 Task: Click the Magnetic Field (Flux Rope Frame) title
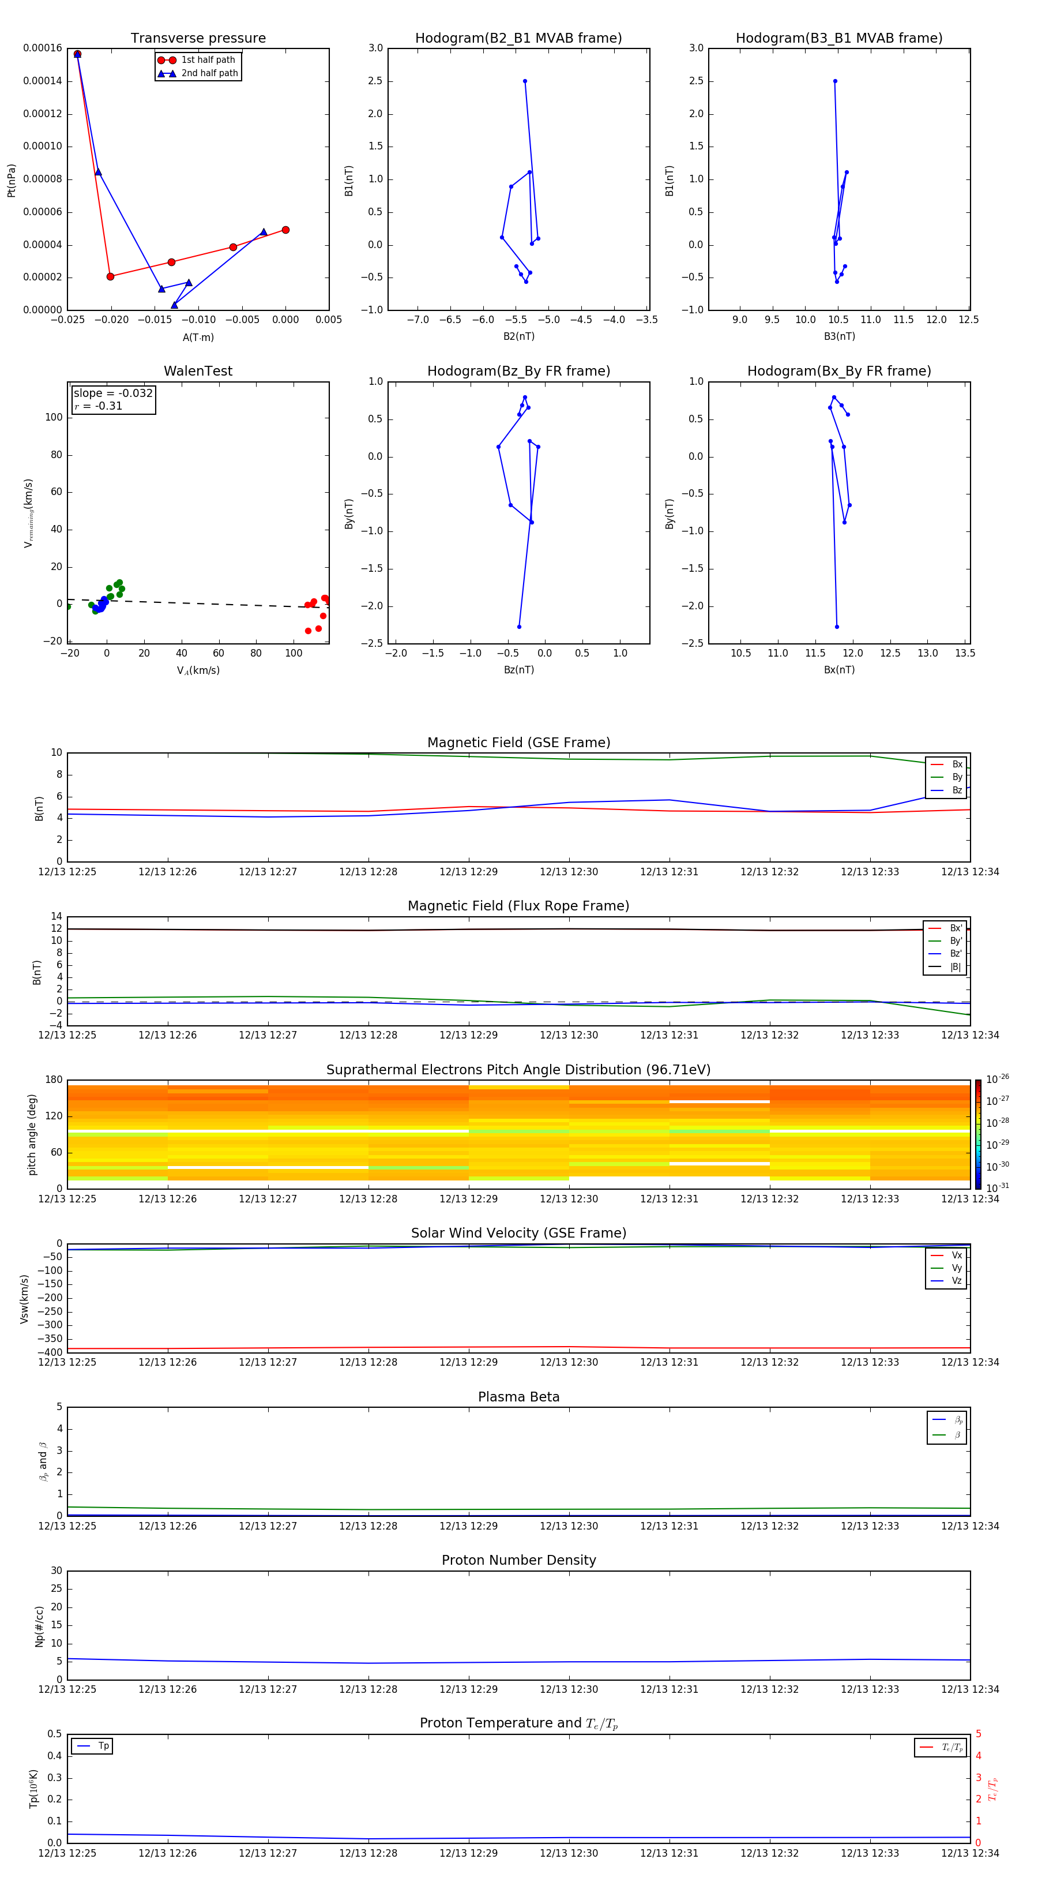coord(518,906)
